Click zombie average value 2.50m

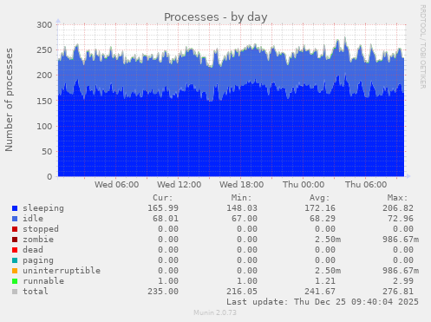328,240
